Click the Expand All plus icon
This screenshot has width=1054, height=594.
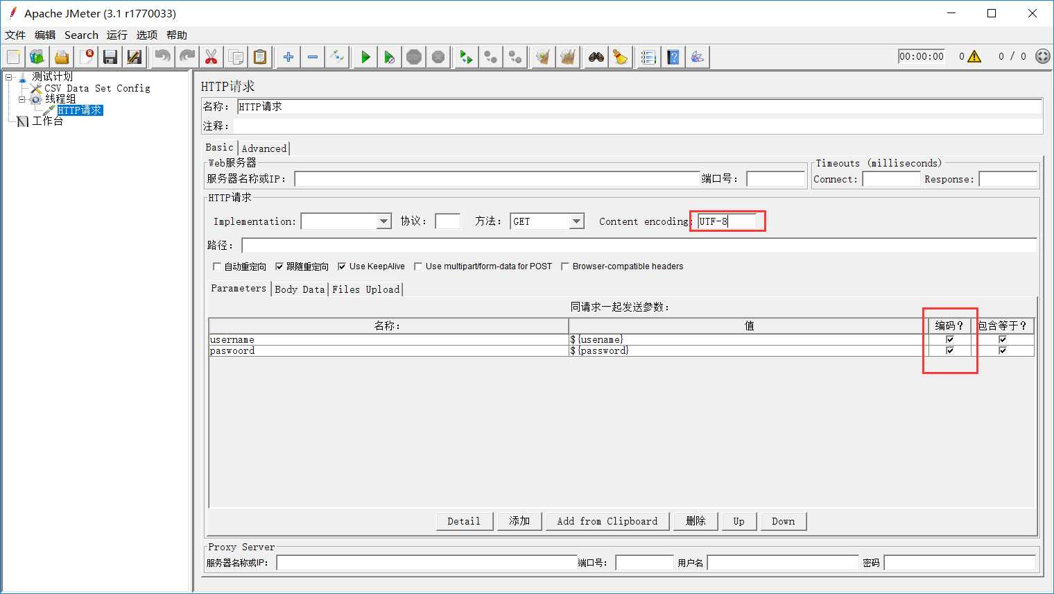(x=288, y=57)
